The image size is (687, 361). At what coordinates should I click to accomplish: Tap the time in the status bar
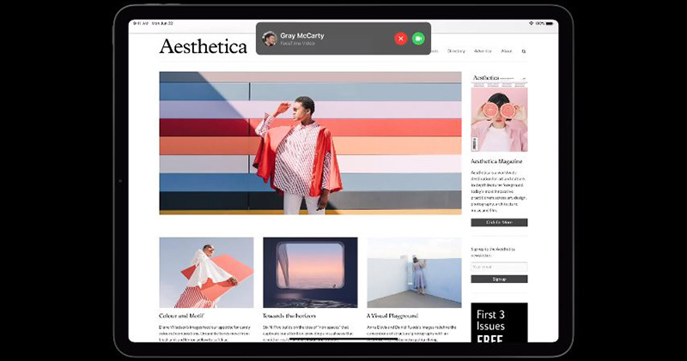pyautogui.click(x=140, y=23)
